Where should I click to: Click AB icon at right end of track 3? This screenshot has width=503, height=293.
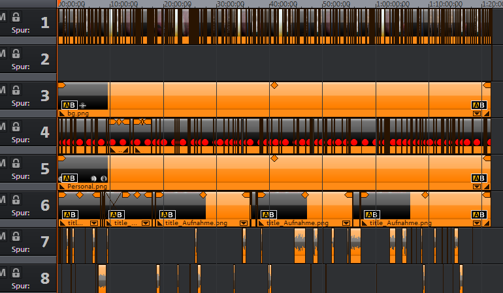click(x=479, y=105)
